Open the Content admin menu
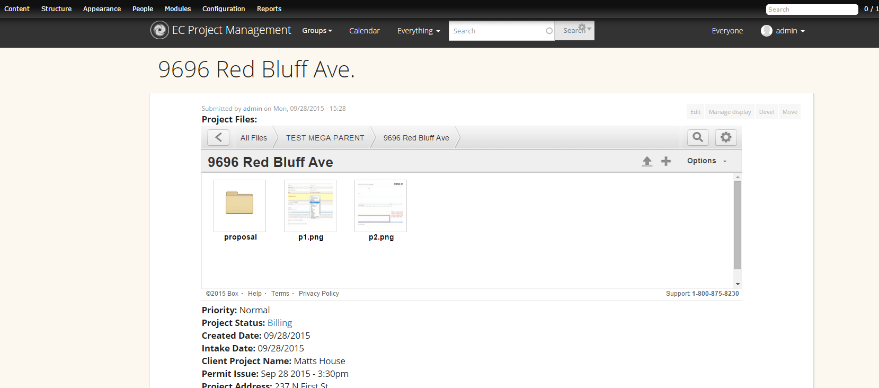The width and height of the screenshot is (879, 388). 17,9
